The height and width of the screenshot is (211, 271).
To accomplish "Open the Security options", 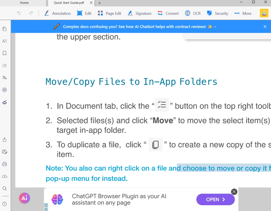I will click(x=218, y=13).
